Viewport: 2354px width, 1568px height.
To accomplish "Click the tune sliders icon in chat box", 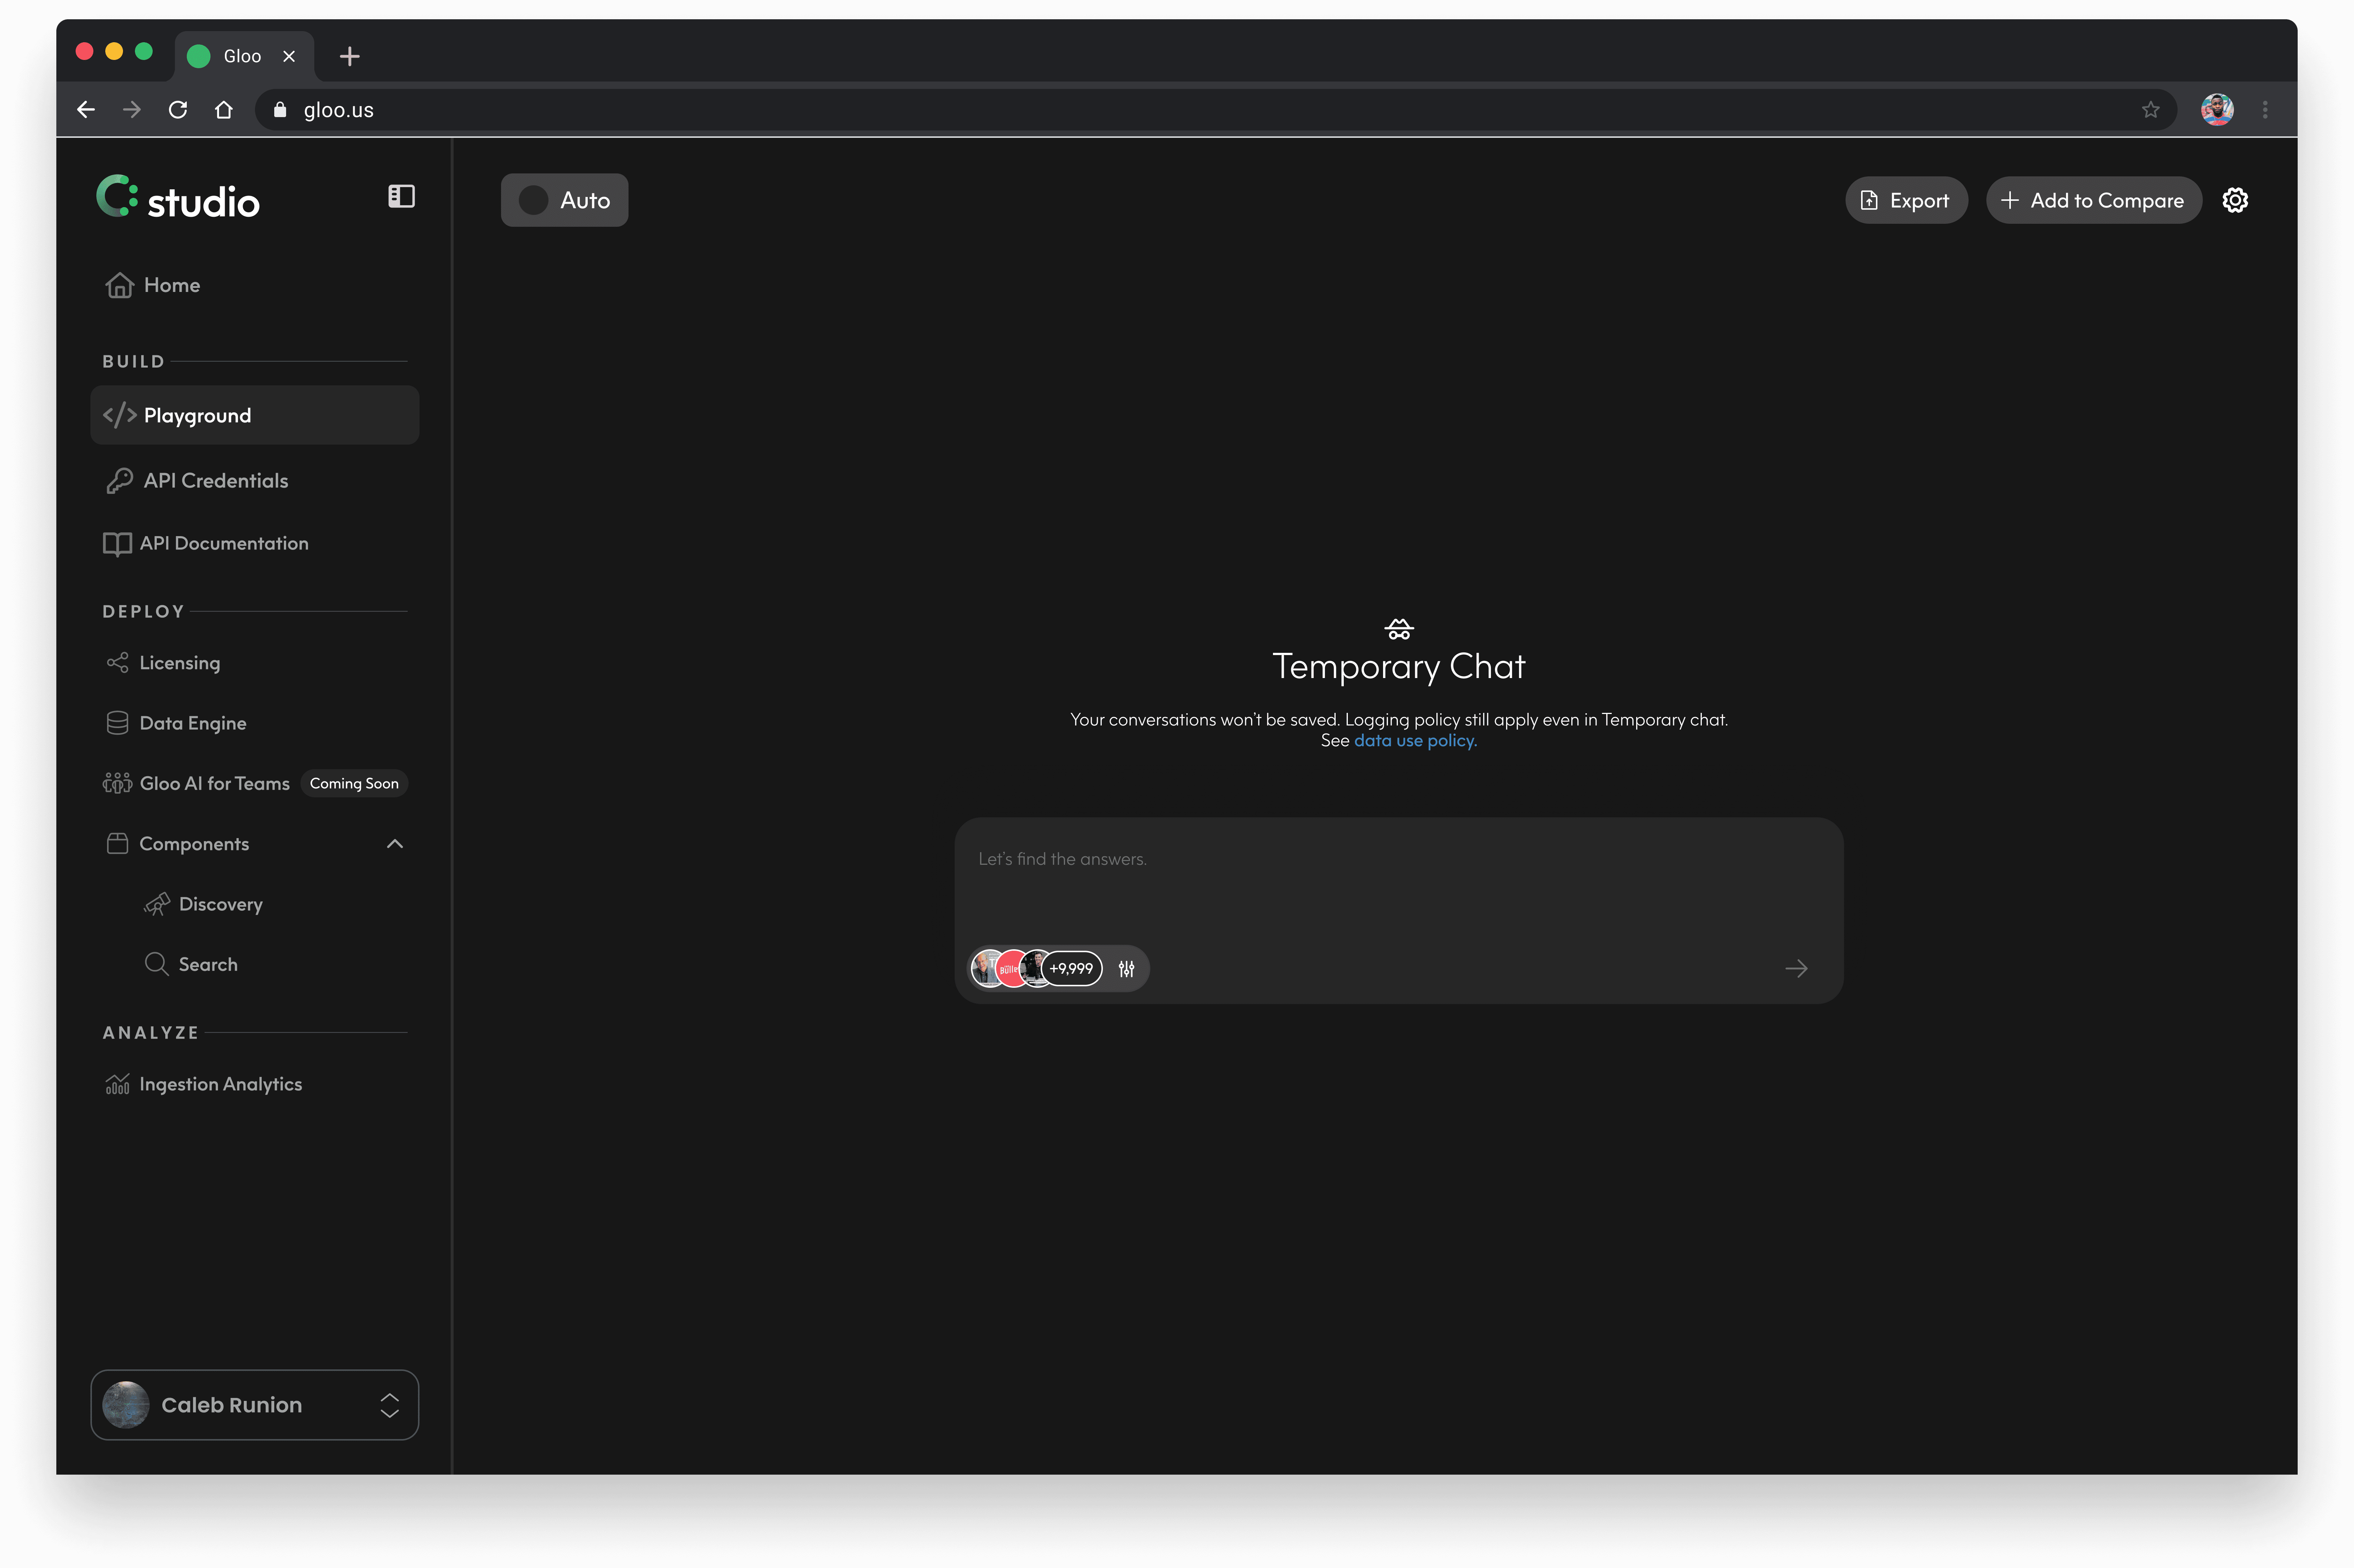I will click(x=1126, y=968).
